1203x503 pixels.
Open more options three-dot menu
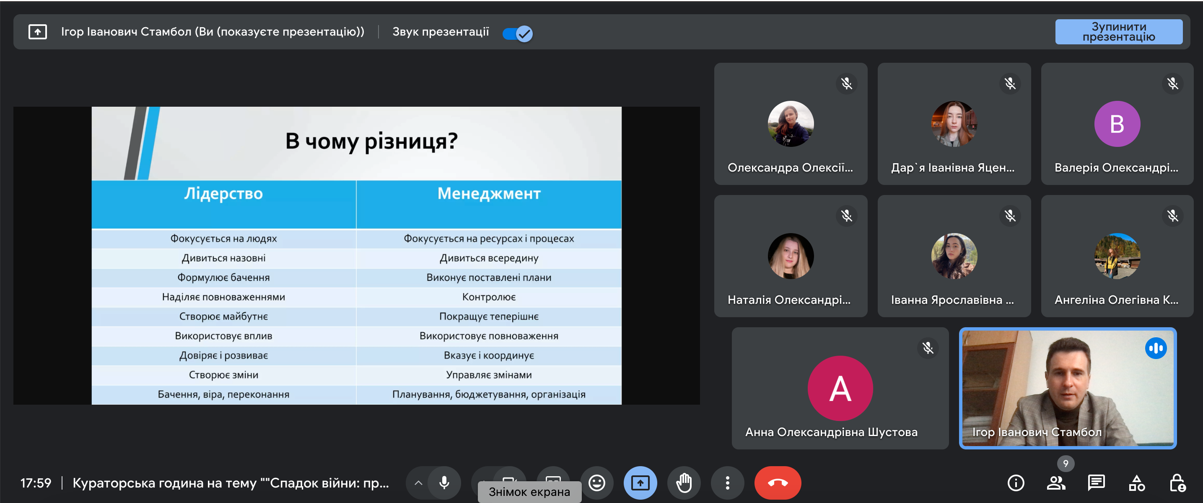727,482
